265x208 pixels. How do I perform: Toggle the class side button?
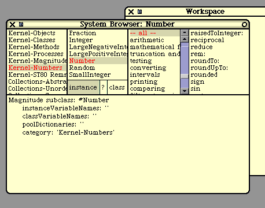coord(117,87)
